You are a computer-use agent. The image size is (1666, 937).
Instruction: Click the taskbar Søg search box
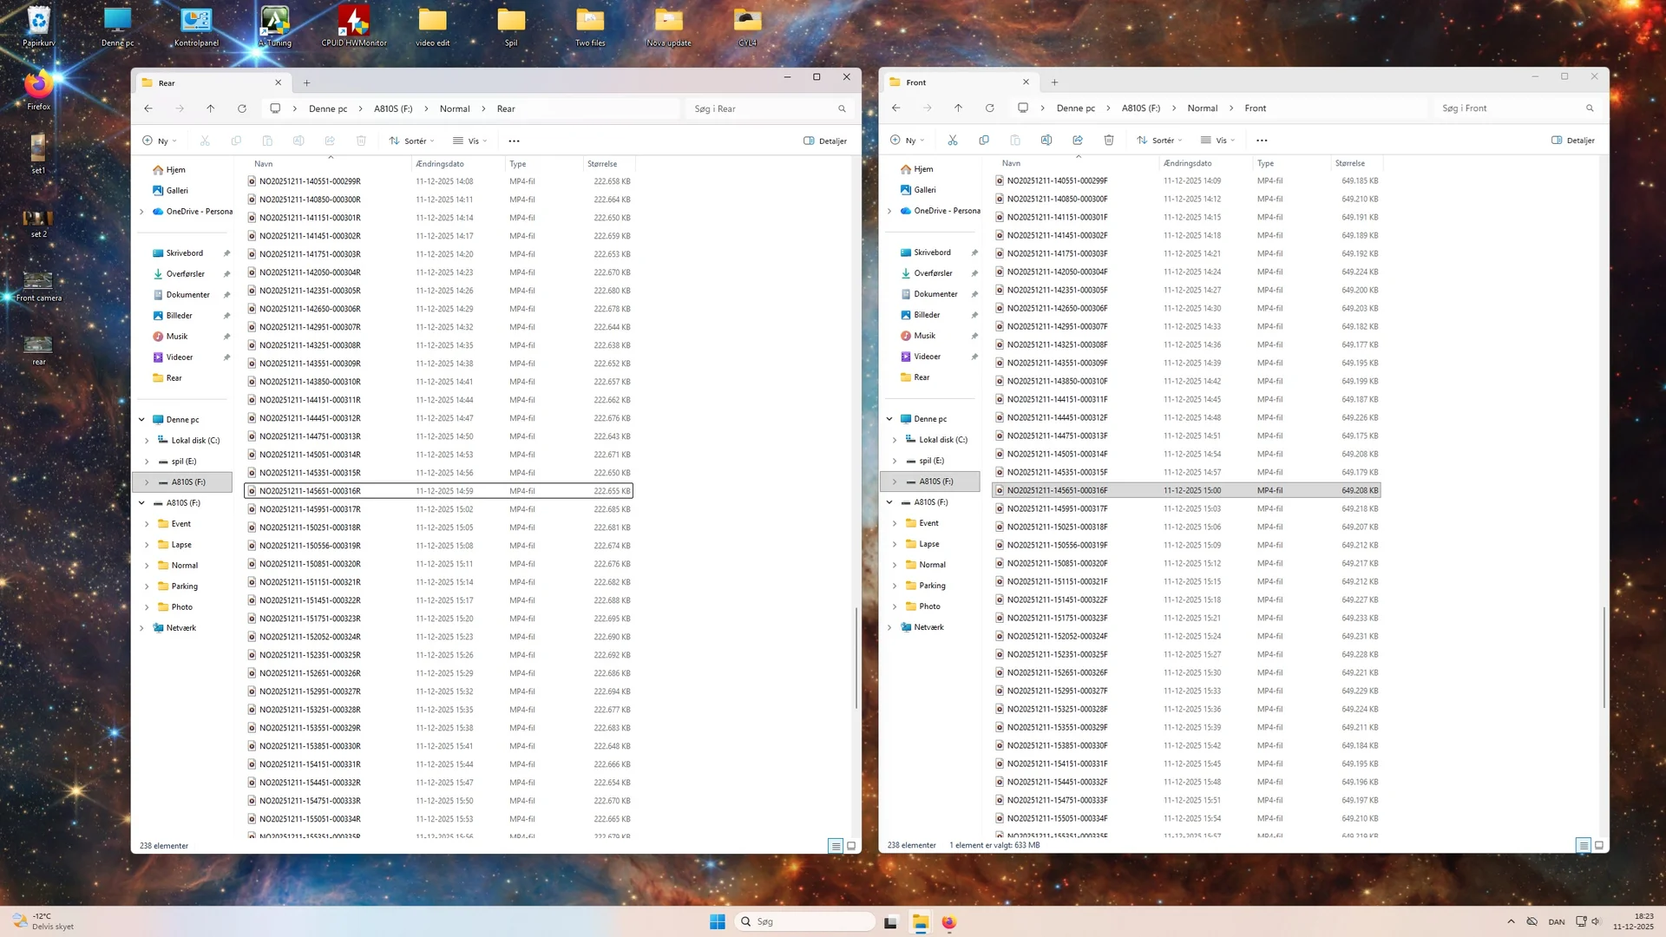806,921
